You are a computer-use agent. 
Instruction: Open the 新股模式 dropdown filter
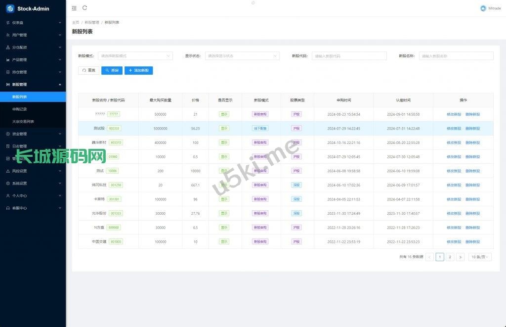click(135, 56)
